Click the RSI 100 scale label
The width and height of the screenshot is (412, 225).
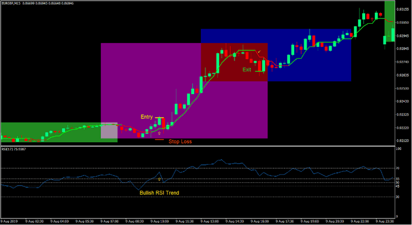pyautogui.click(x=398, y=149)
